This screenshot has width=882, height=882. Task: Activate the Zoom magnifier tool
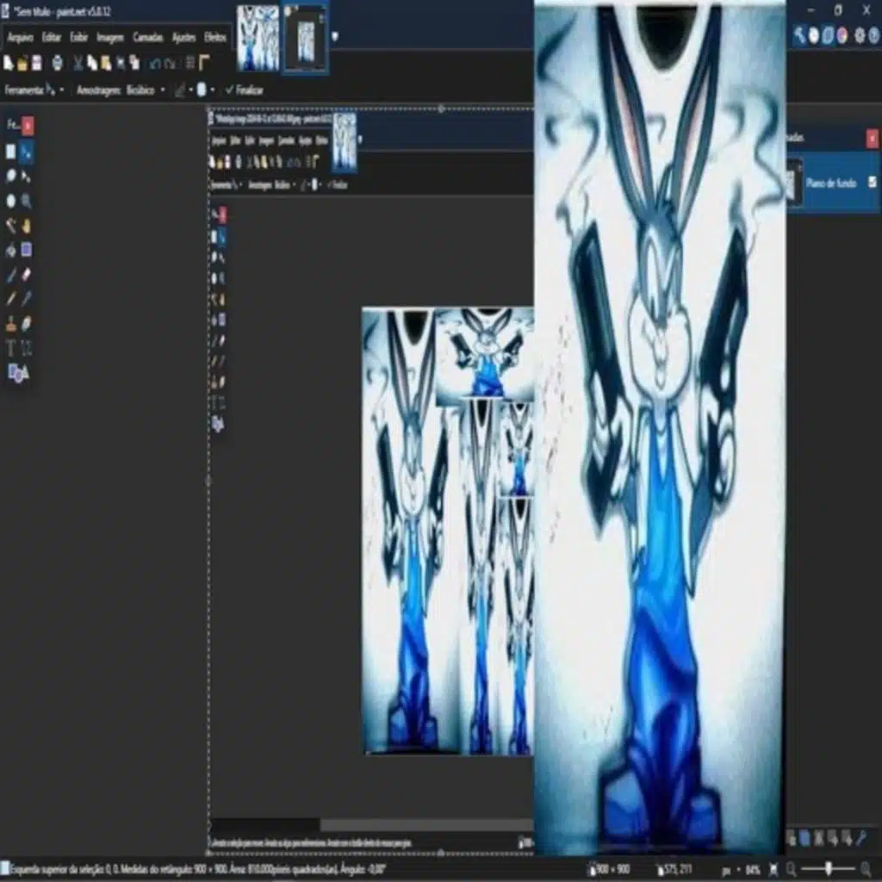tap(27, 201)
